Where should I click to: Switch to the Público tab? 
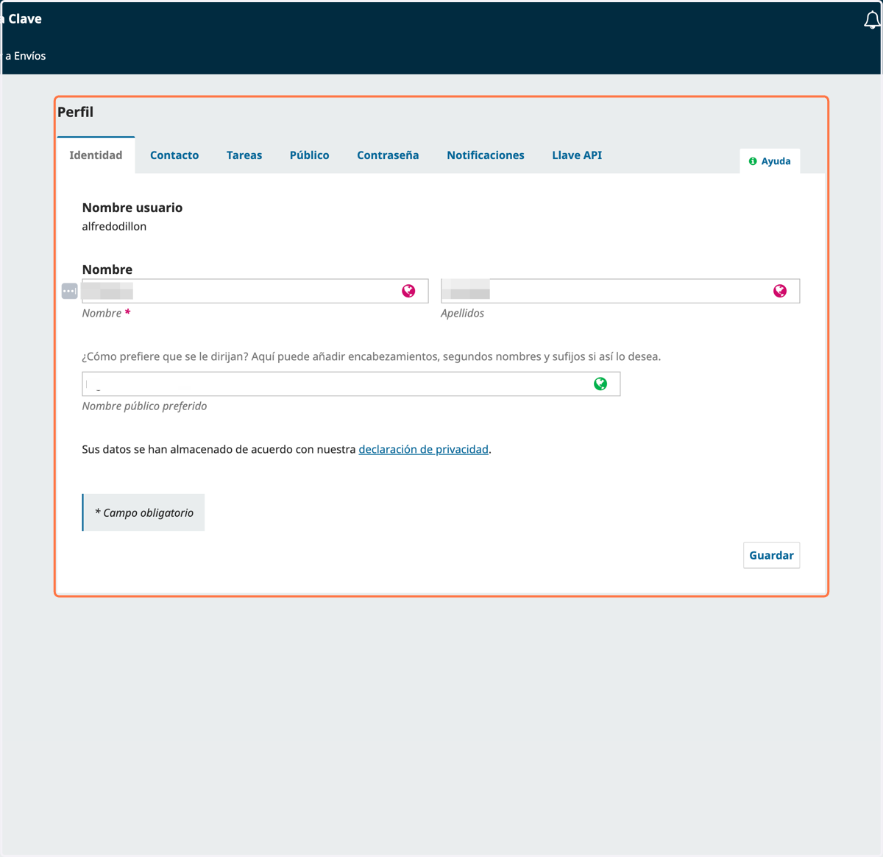point(309,155)
